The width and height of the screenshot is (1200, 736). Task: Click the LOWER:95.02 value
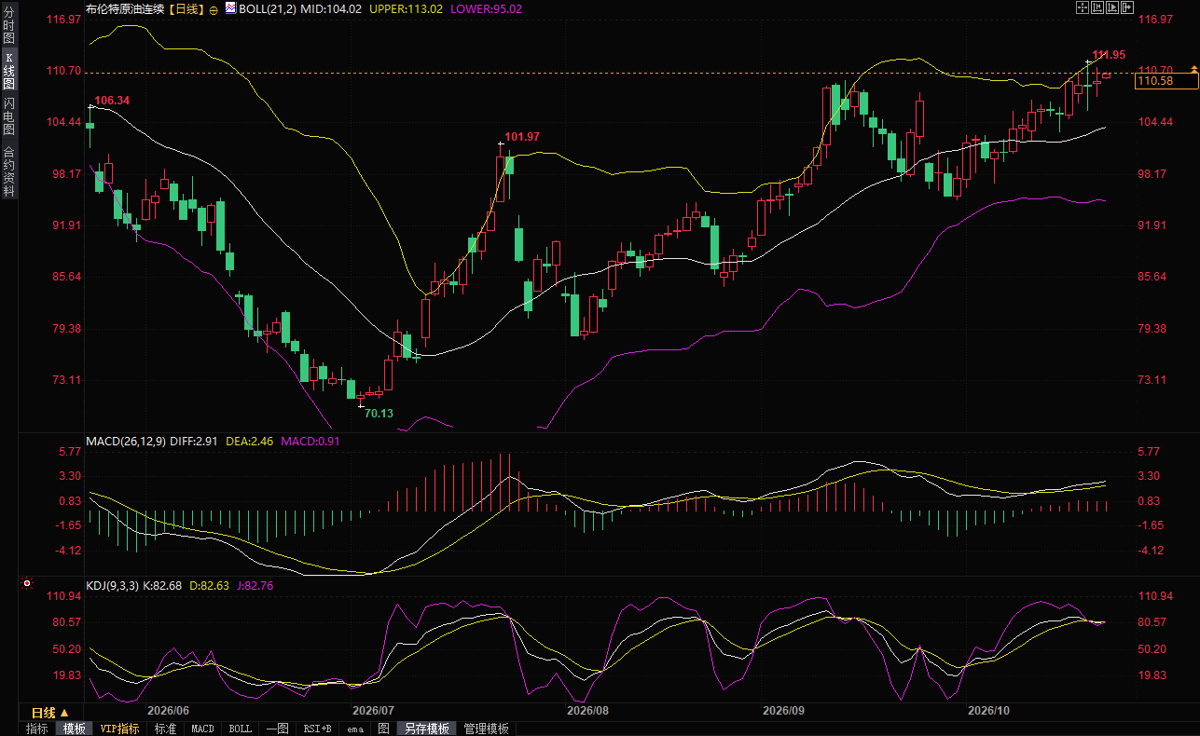tap(486, 8)
